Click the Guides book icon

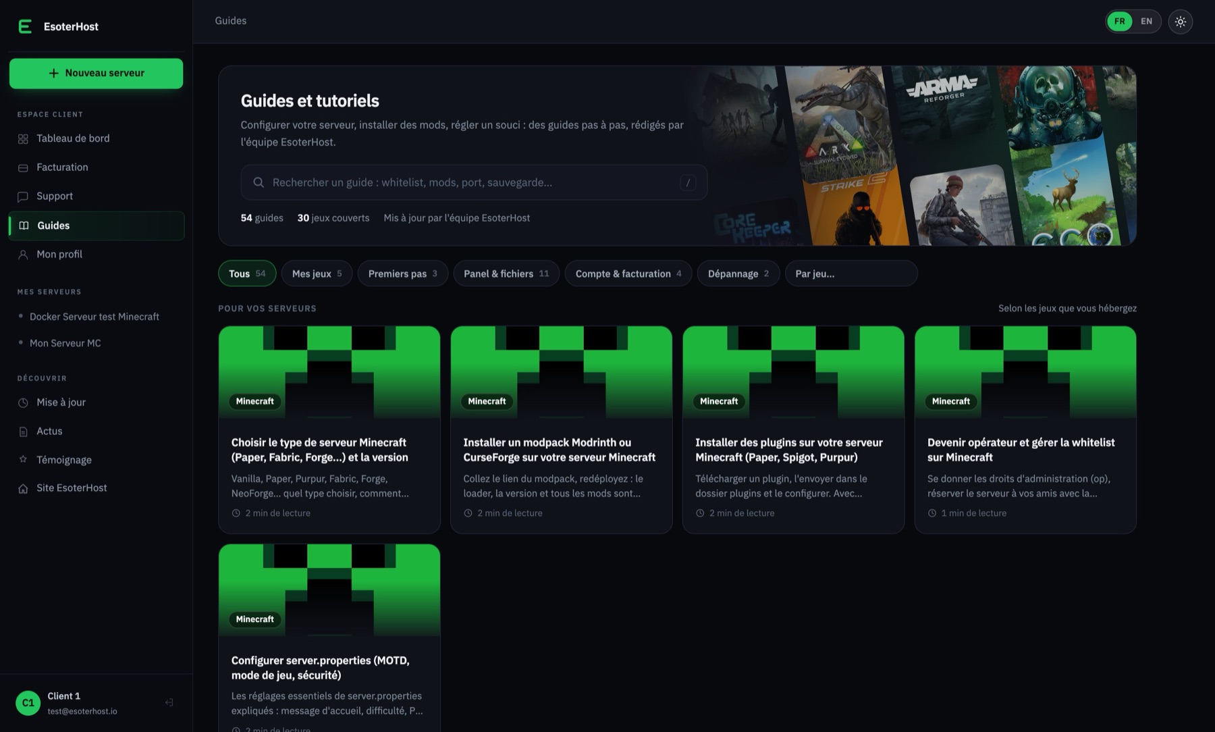coord(24,226)
